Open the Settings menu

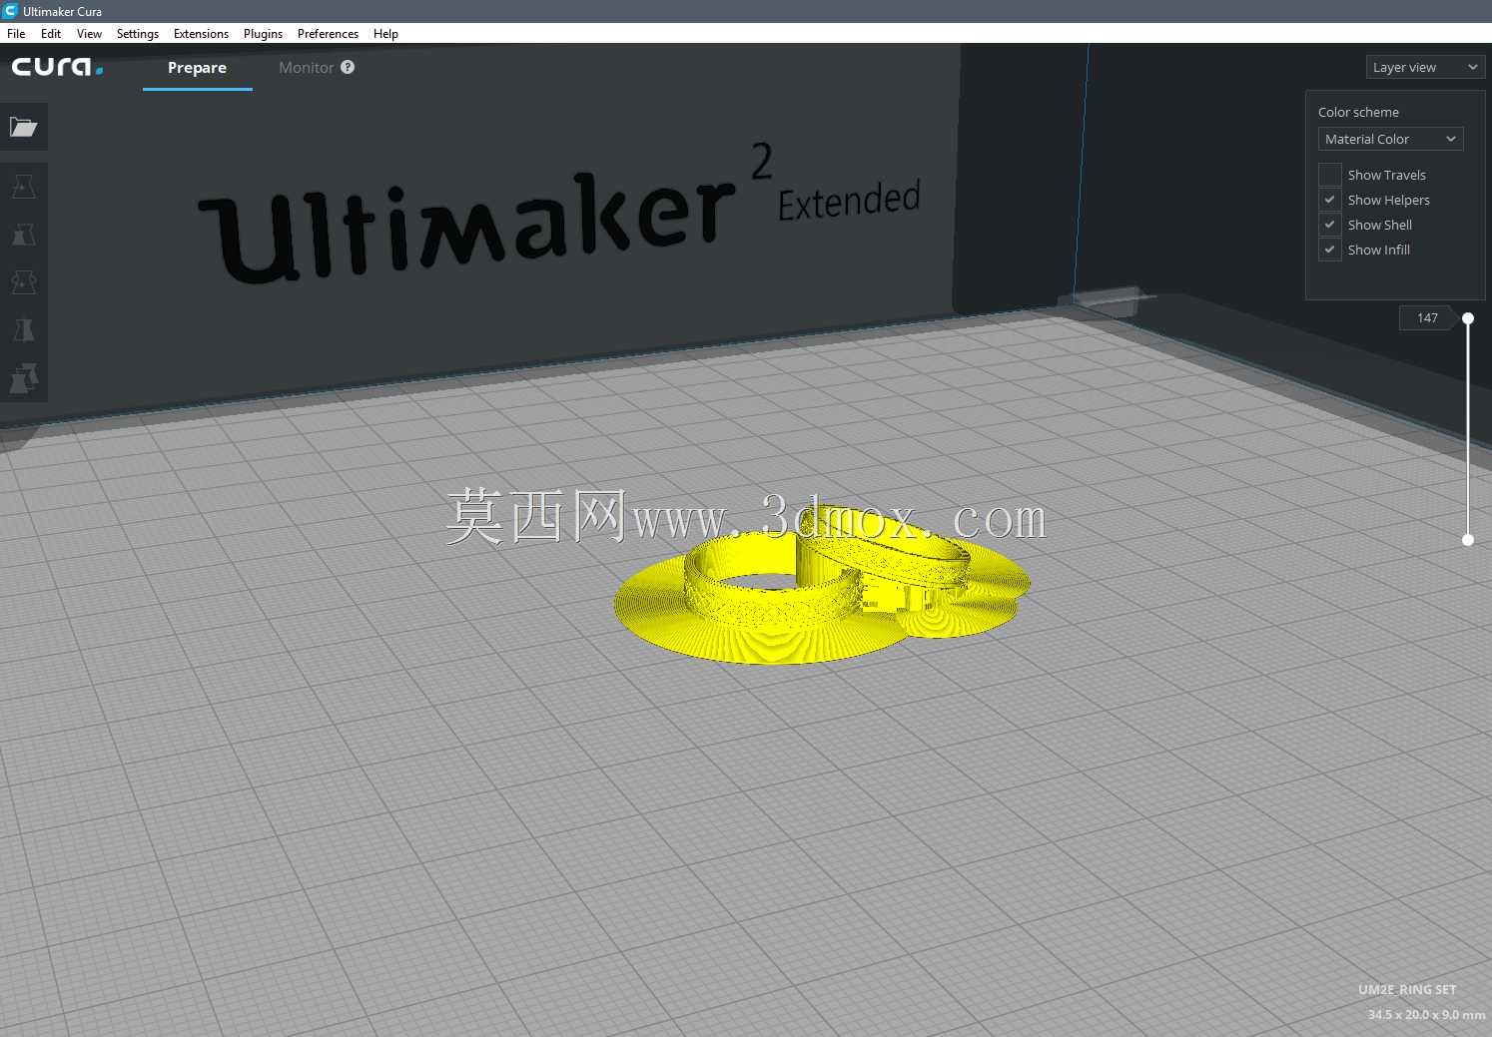pyautogui.click(x=138, y=33)
